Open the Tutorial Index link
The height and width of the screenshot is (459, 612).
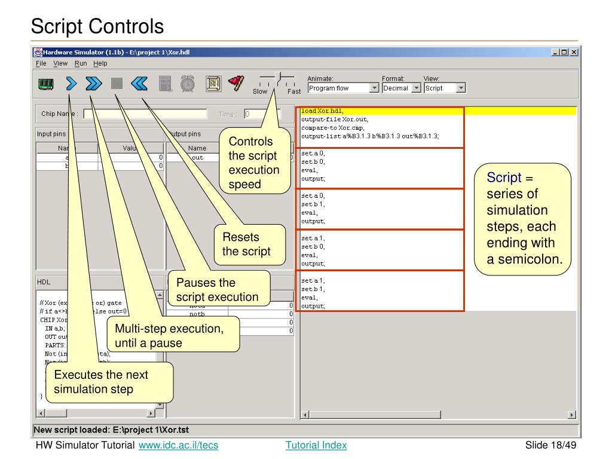click(x=316, y=445)
